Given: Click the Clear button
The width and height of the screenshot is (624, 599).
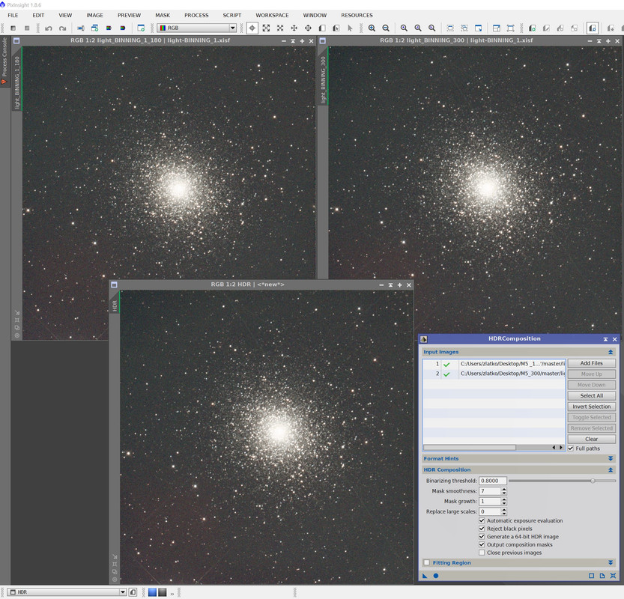Looking at the screenshot, I should tap(591, 440).
